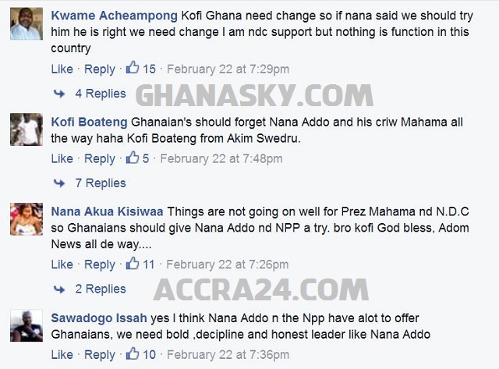Like Nana Akua Kisiwaa's comment

point(62,264)
